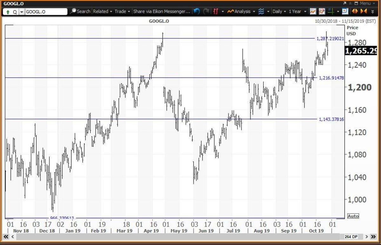Click the blue wavy lines icon
381x245 pixels.
[x=261, y=11]
